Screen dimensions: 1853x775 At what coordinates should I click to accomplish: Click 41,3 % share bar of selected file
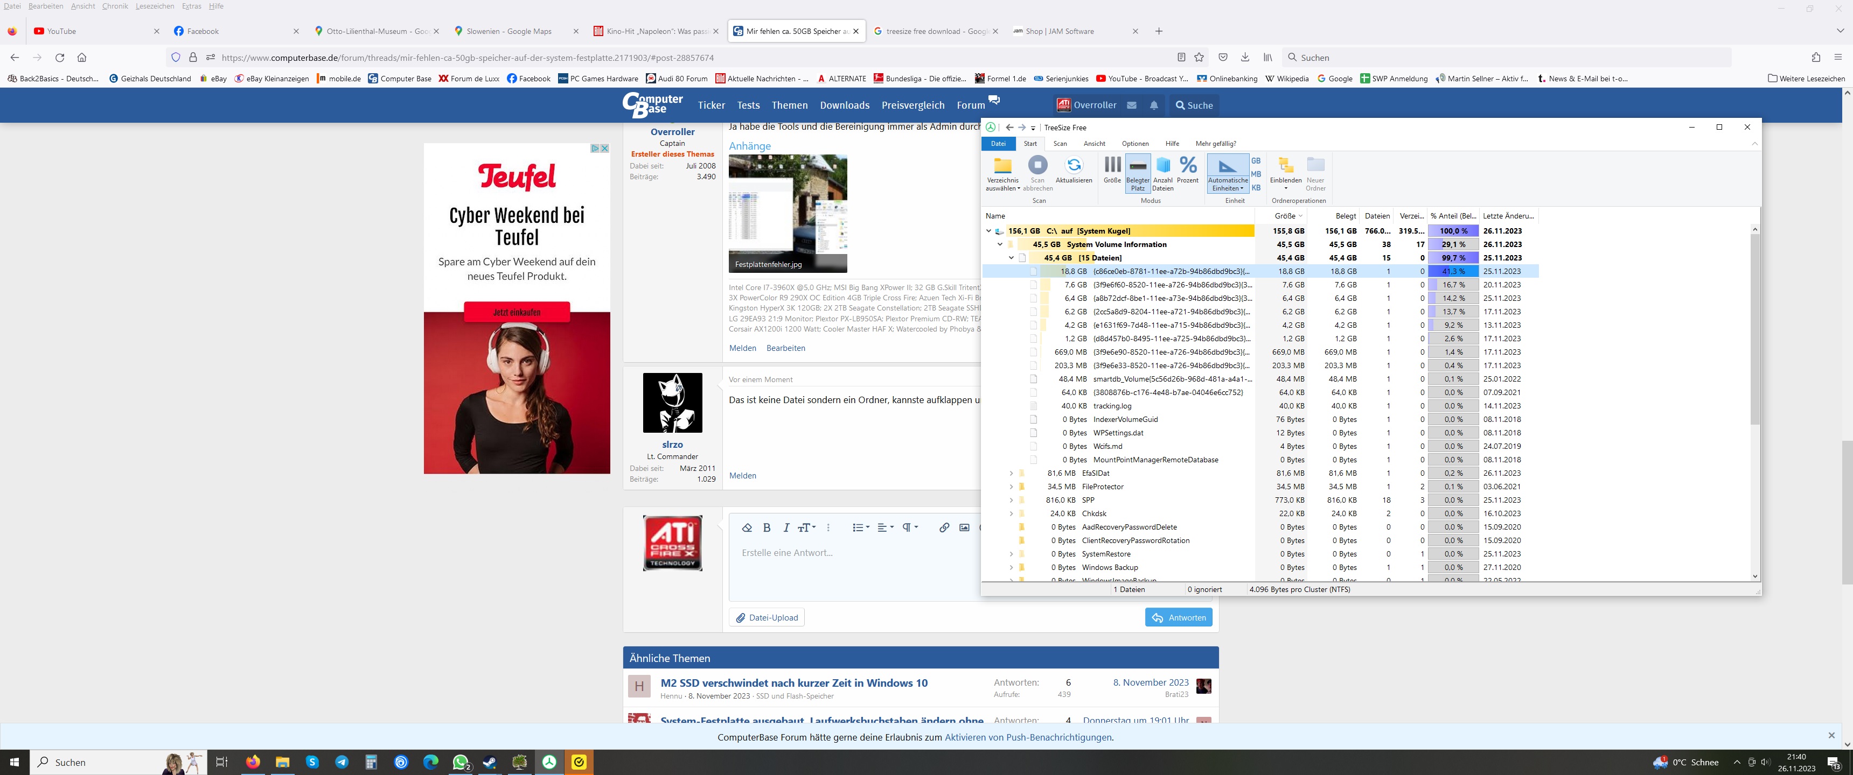[x=1452, y=272]
